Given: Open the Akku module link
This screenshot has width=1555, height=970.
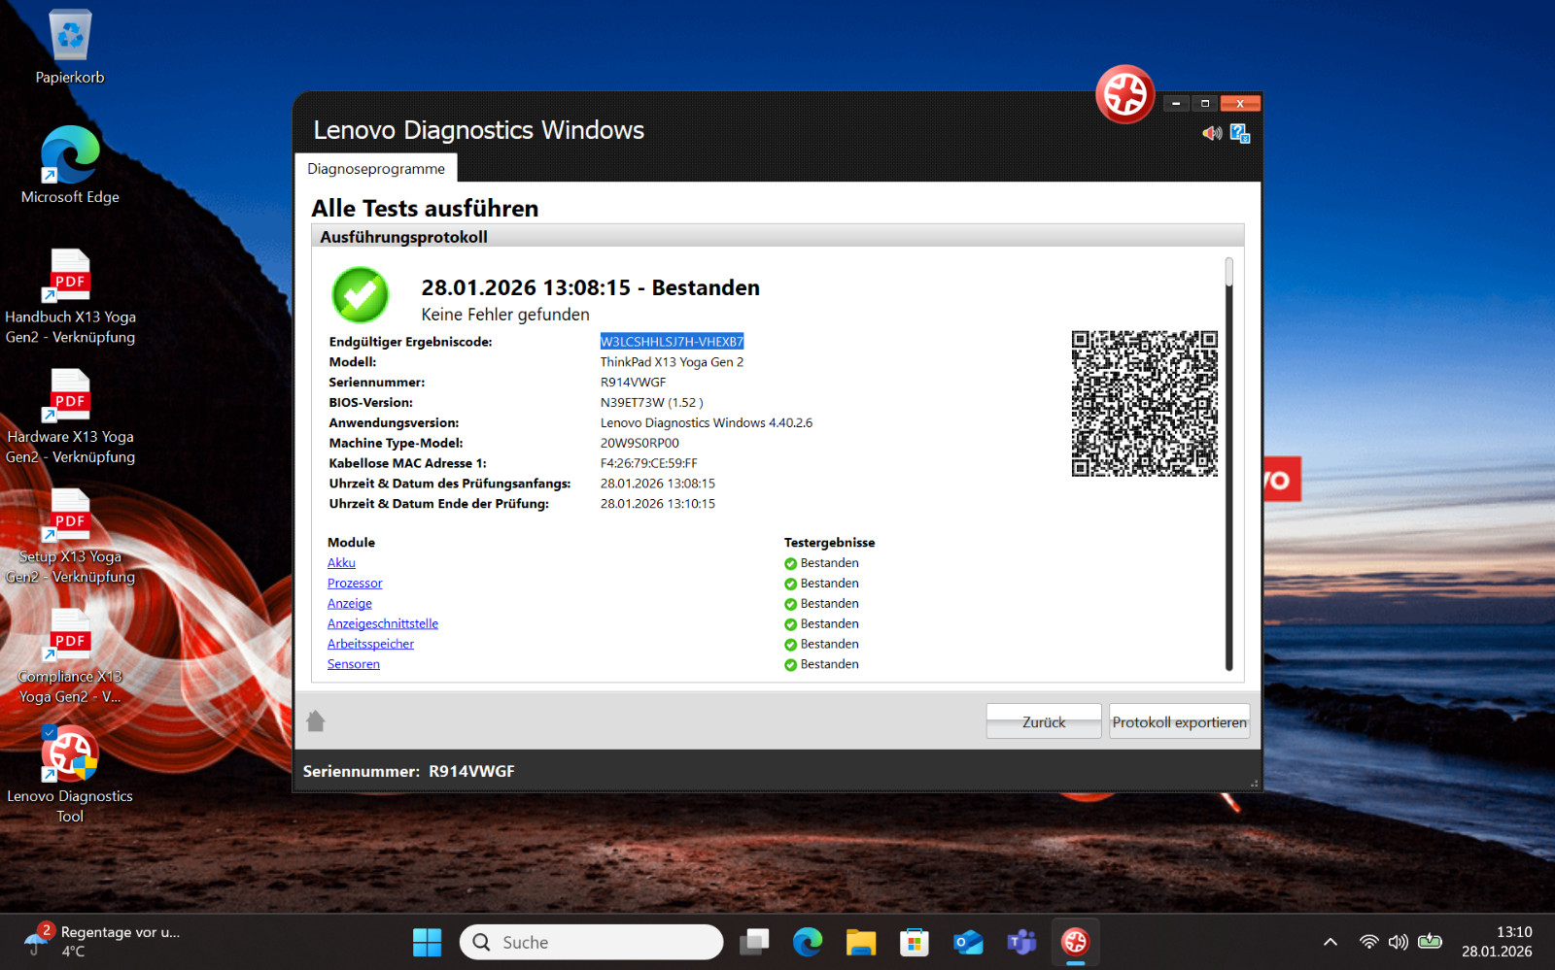Looking at the screenshot, I should pos(341,563).
